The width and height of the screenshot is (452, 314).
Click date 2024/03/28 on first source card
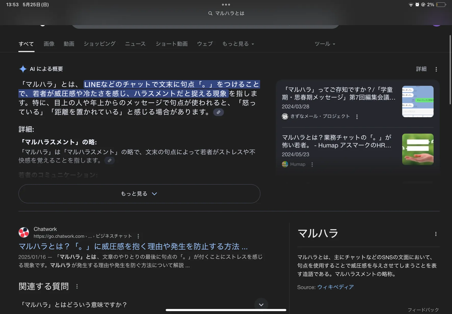coord(295,107)
